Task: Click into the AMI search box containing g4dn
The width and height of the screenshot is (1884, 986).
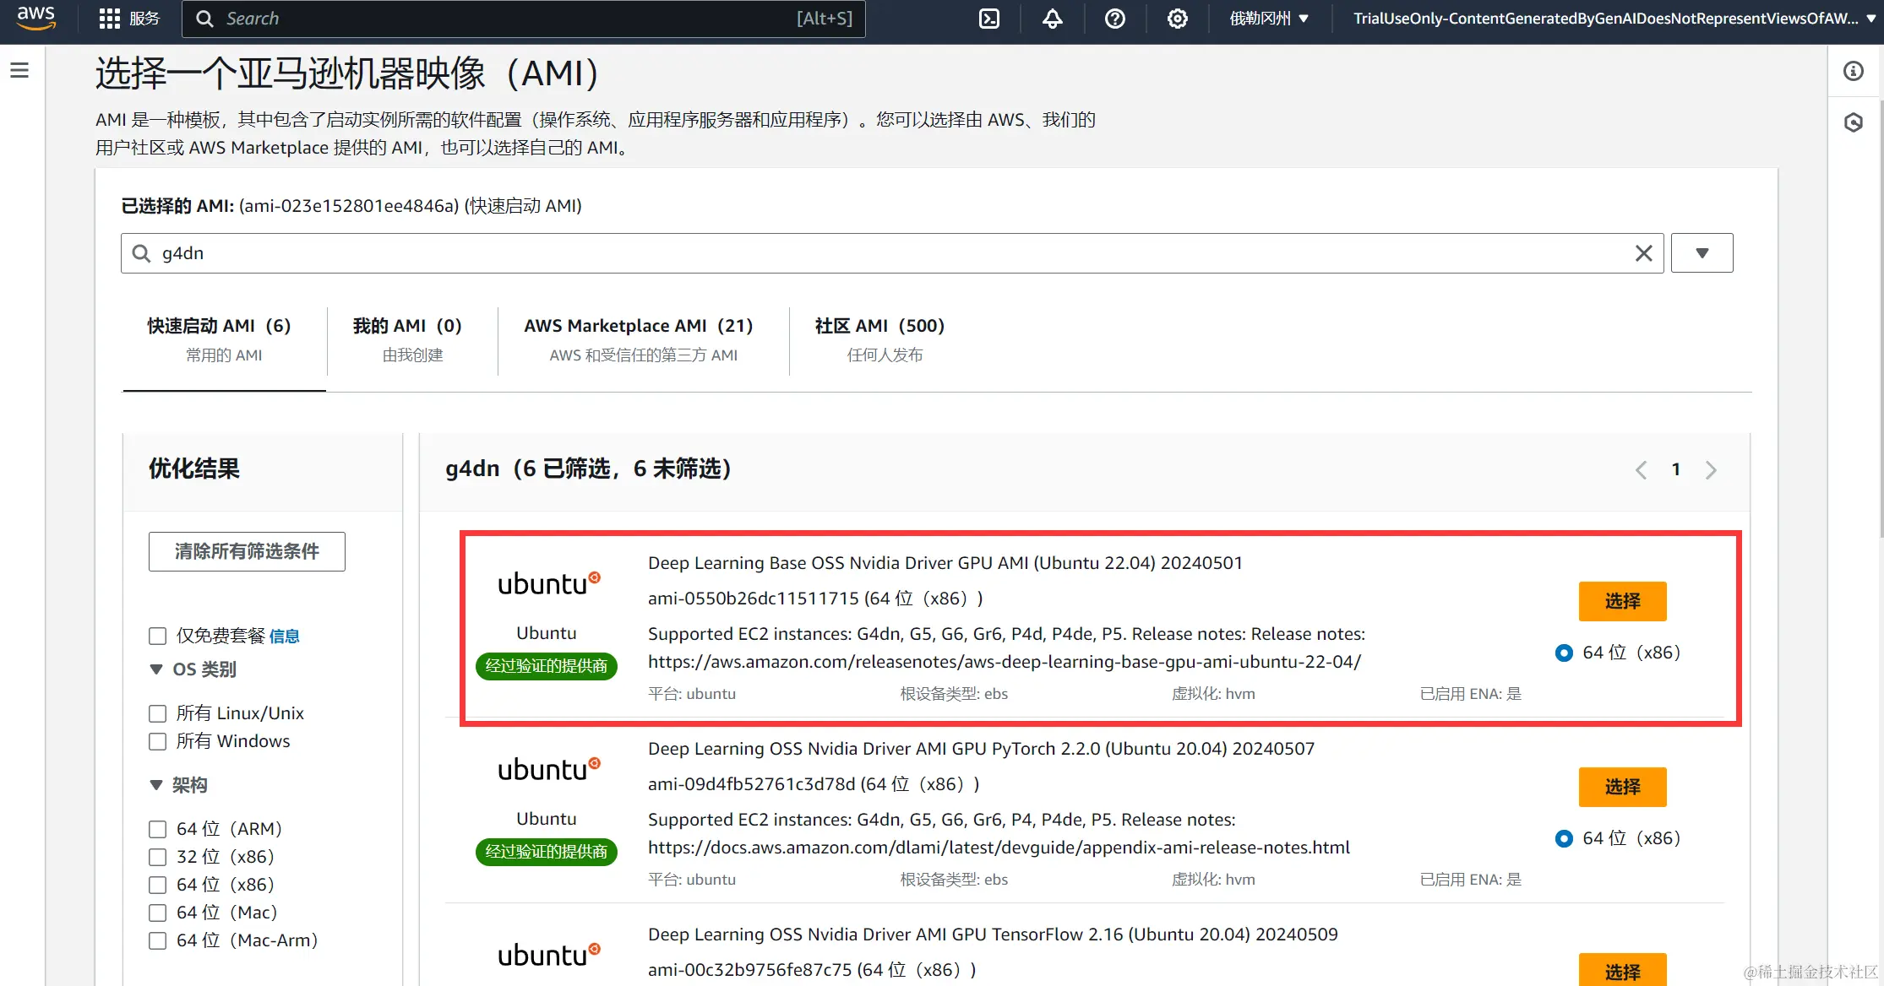Action: pyautogui.click(x=892, y=253)
